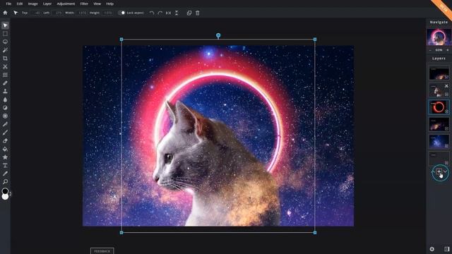Image resolution: width=452 pixels, height=254 pixels.
Task: Select the Brush tool
Action: [x=5, y=133]
